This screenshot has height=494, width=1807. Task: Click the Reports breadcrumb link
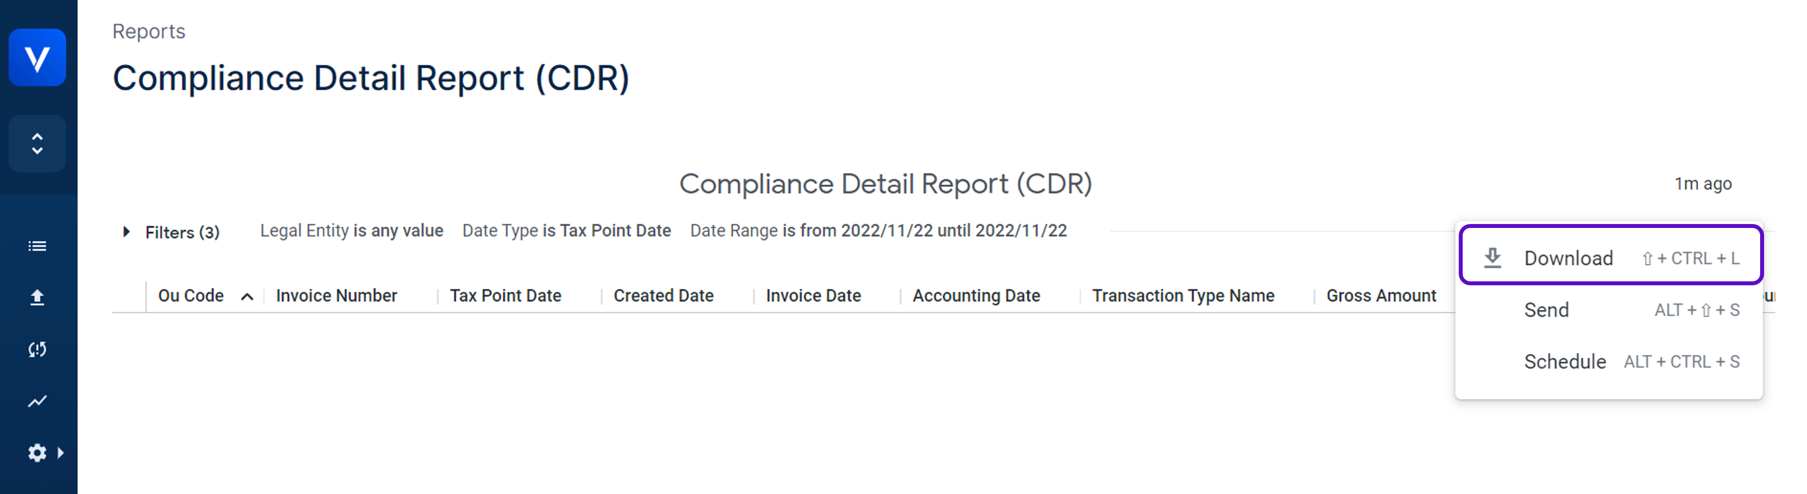point(149,32)
